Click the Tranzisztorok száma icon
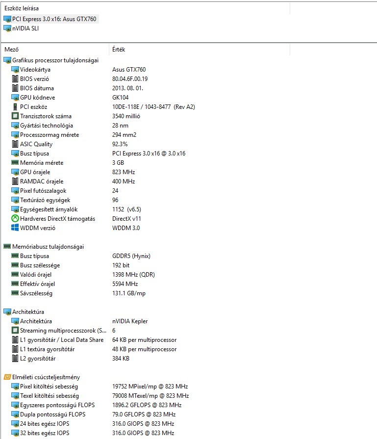Viewport: 377px width, 439px height. pyautogui.click(x=15, y=116)
